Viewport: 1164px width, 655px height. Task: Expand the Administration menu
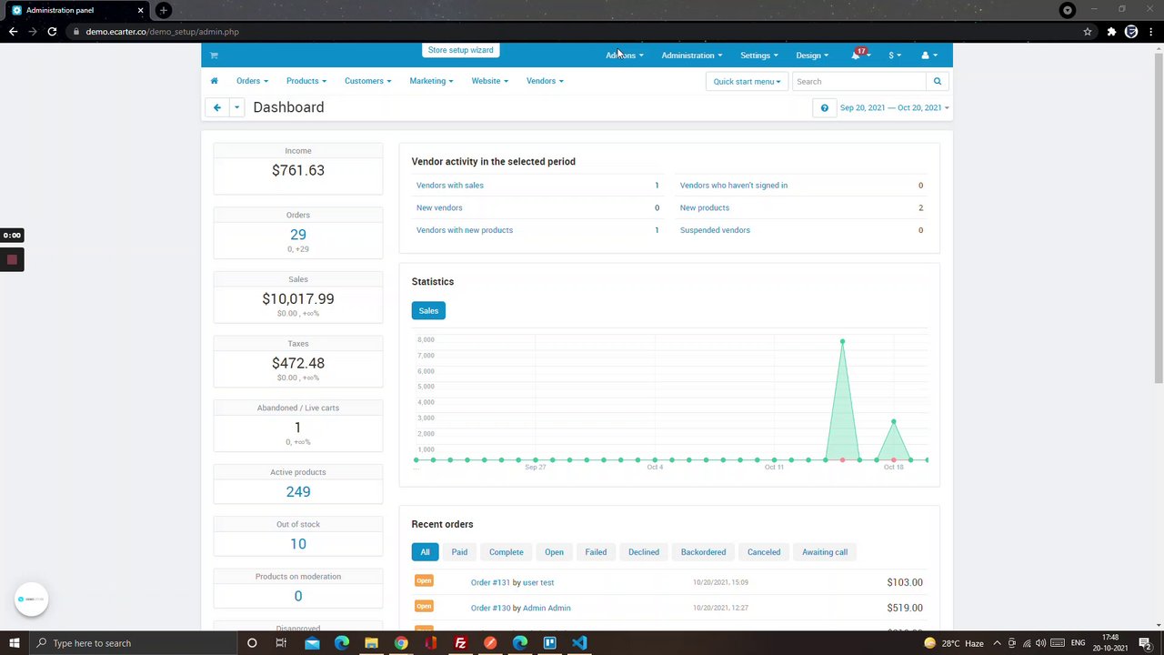692,55
